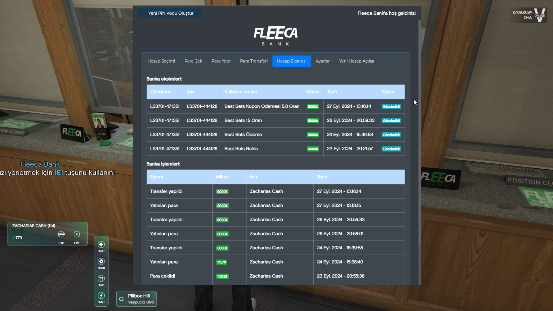This screenshot has height=311, width=553.
Task: Select the Hesap Ekstresi tab
Action: [292, 61]
